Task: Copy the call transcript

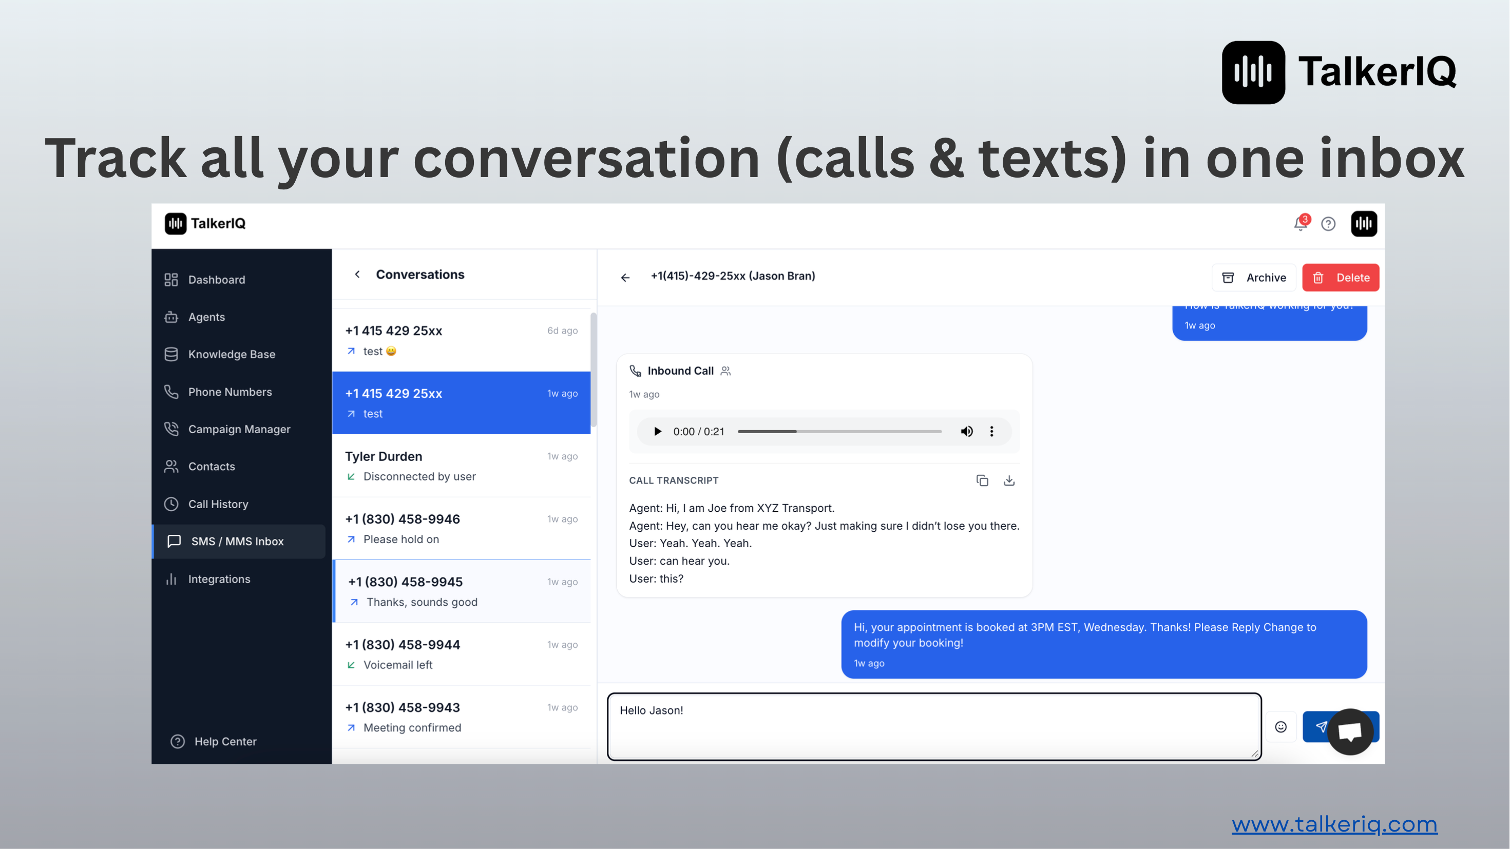Action: pyautogui.click(x=982, y=480)
